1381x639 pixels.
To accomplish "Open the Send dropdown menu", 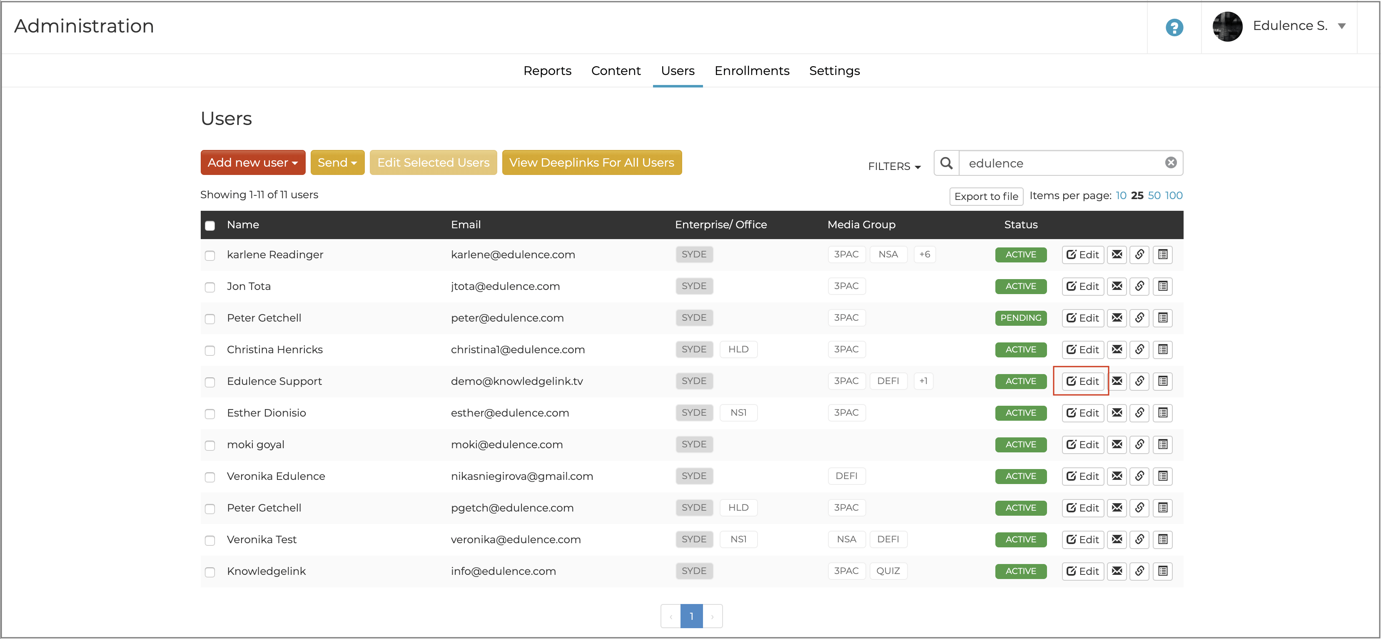I will pos(337,162).
